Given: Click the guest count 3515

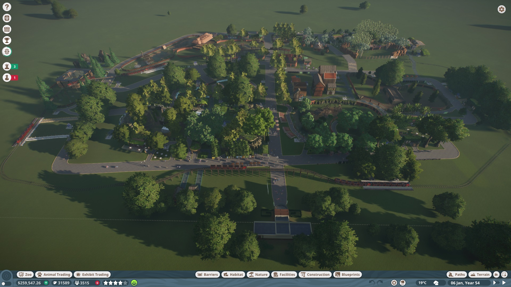Looking at the screenshot, I should [82, 283].
